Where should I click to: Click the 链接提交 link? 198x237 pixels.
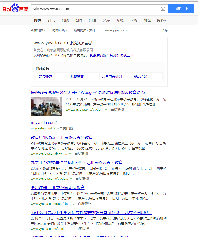pyautogui.click(x=45, y=76)
